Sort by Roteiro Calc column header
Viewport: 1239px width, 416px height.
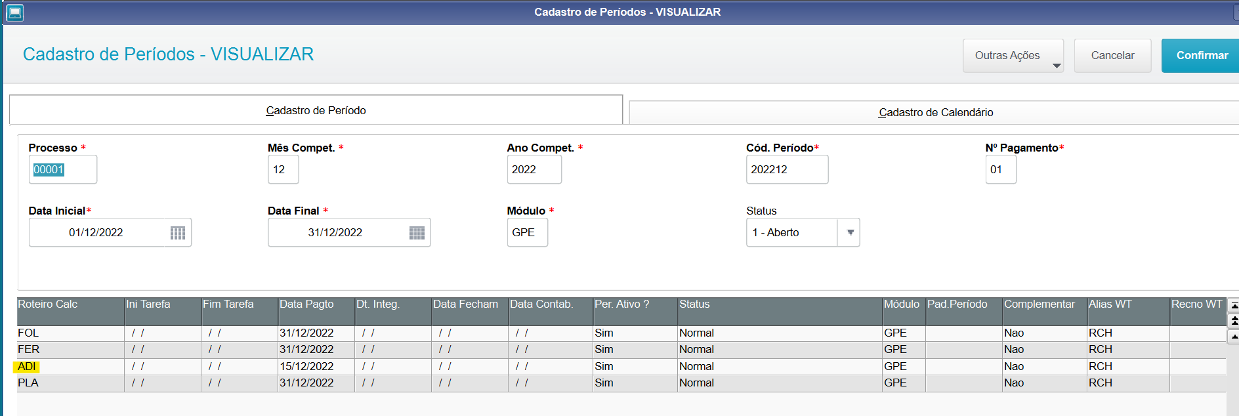71,311
